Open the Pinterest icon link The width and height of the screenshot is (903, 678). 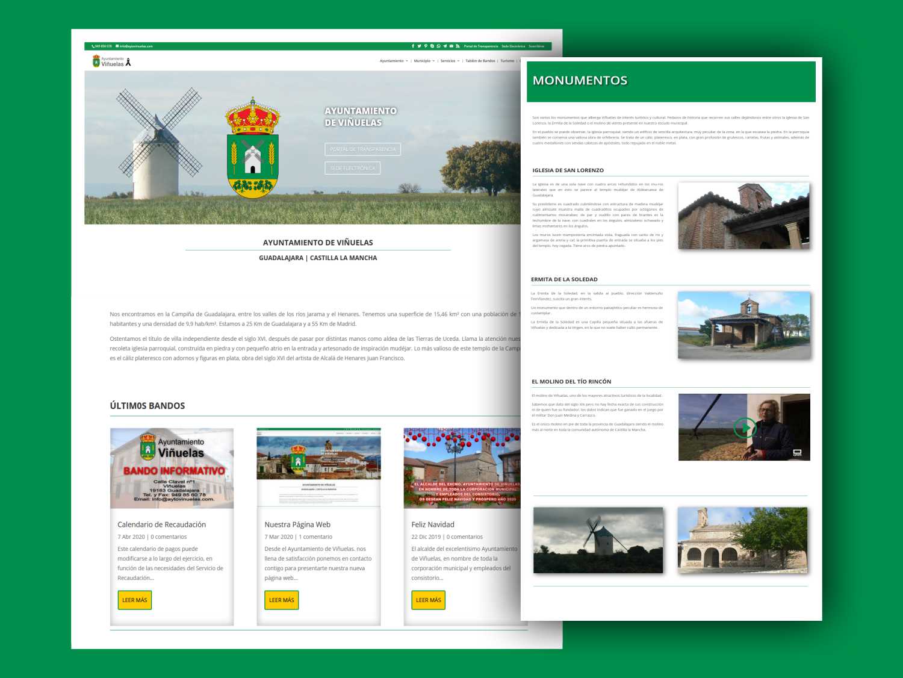coord(426,46)
